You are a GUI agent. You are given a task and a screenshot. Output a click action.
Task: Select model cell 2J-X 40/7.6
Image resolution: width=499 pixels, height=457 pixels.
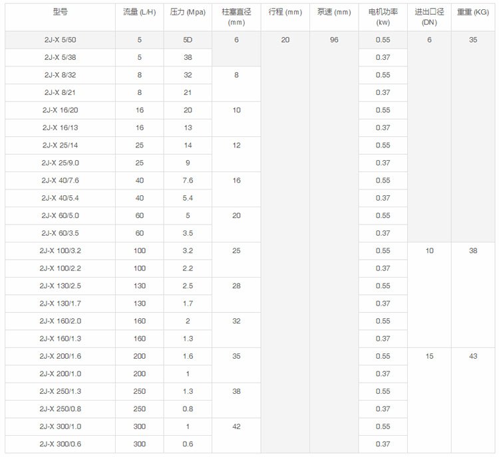click(x=60, y=181)
